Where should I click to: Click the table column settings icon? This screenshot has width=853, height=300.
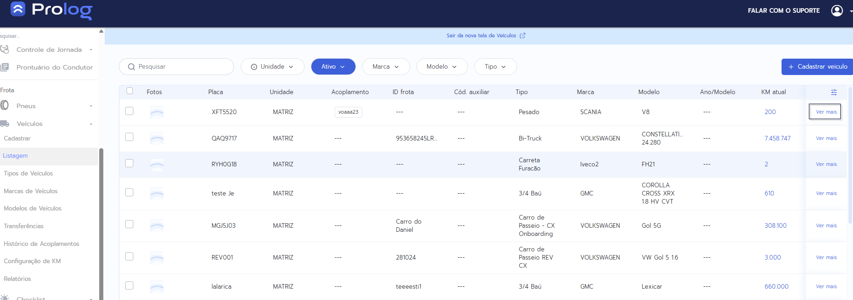click(x=833, y=92)
